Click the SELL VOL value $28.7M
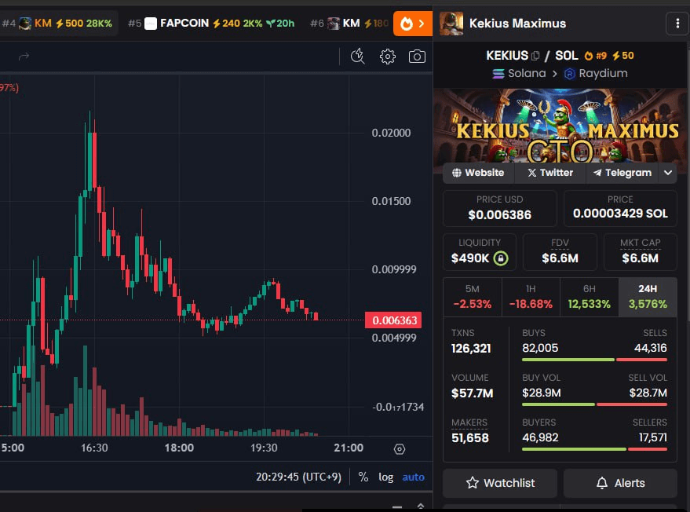This screenshot has width=690, height=512. pos(648,393)
